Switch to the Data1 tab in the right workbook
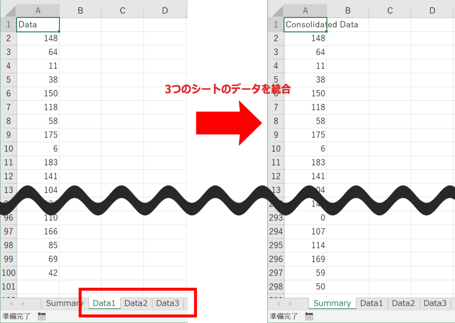Image resolution: width=455 pixels, height=323 pixels. point(371,303)
